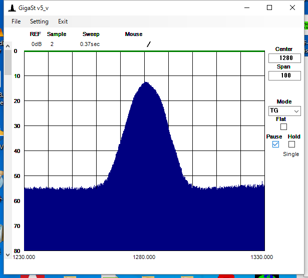Click the signal peak on the spectrum graph
This screenshot has height=278, width=308.
pyautogui.click(x=146, y=82)
